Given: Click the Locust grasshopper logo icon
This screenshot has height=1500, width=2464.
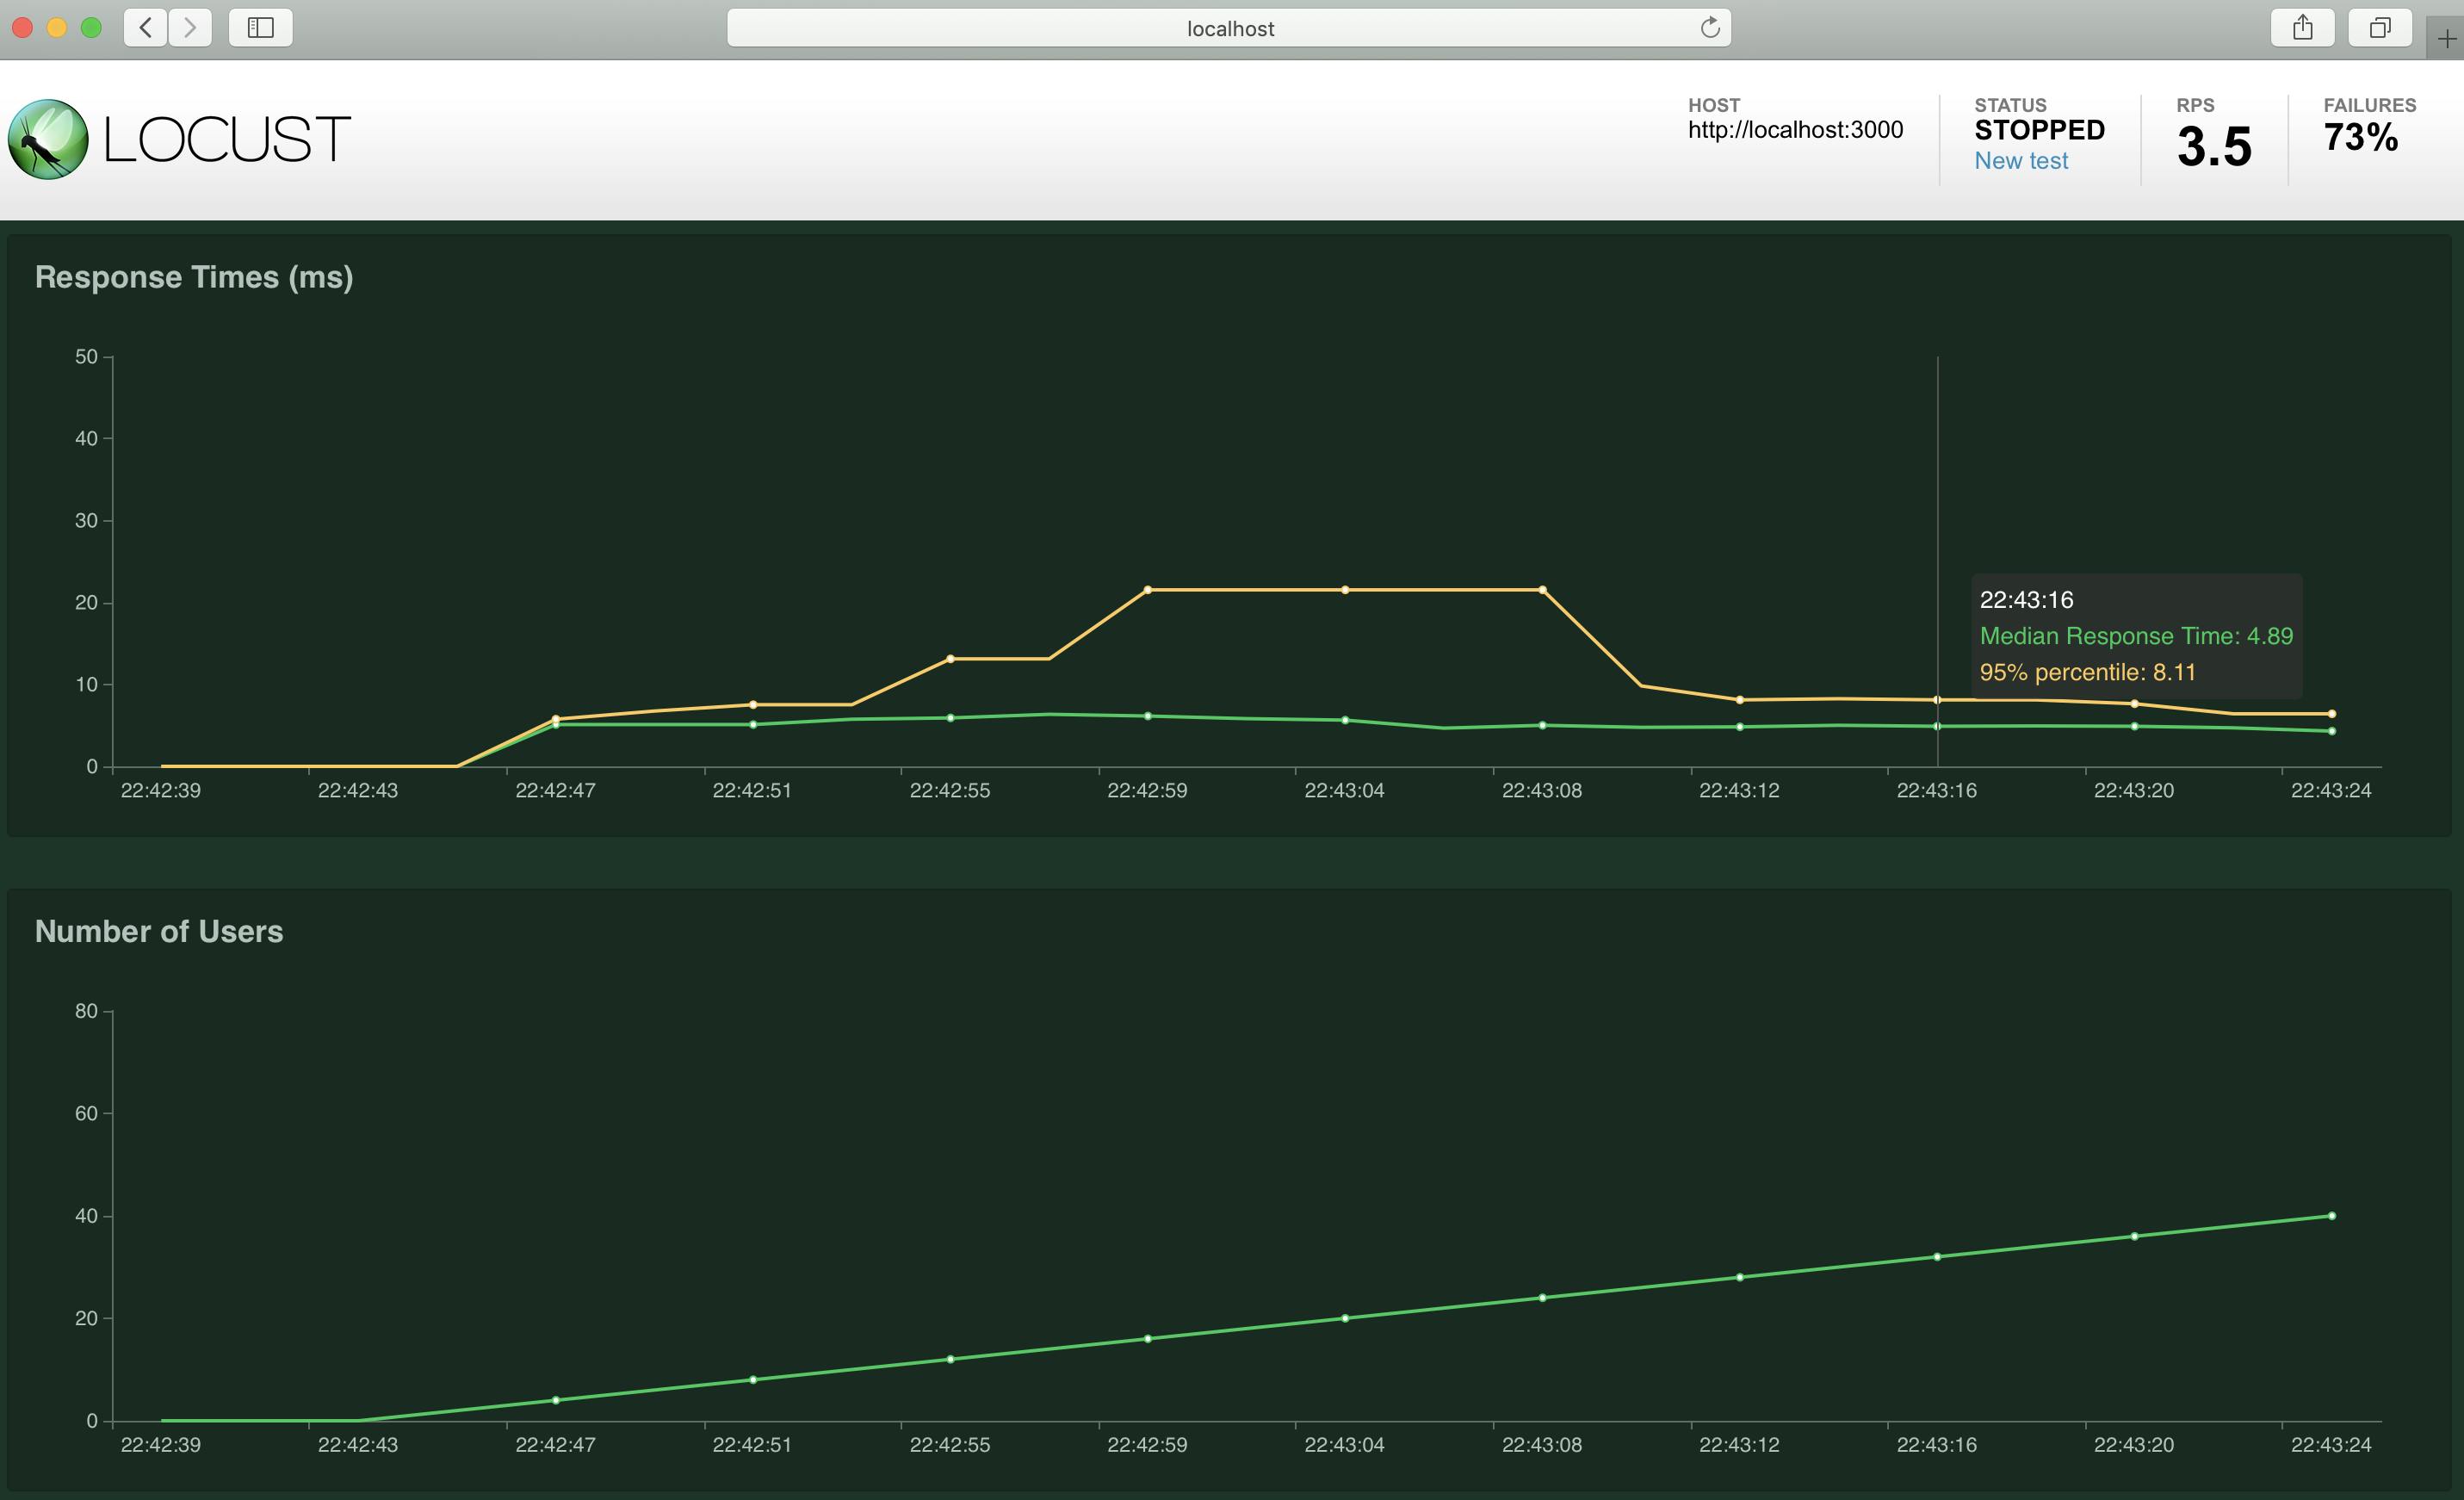Looking at the screenshot, I should [x=48, y=139].
